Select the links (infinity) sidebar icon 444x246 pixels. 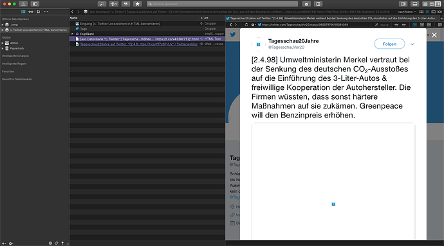coord(31,12)
